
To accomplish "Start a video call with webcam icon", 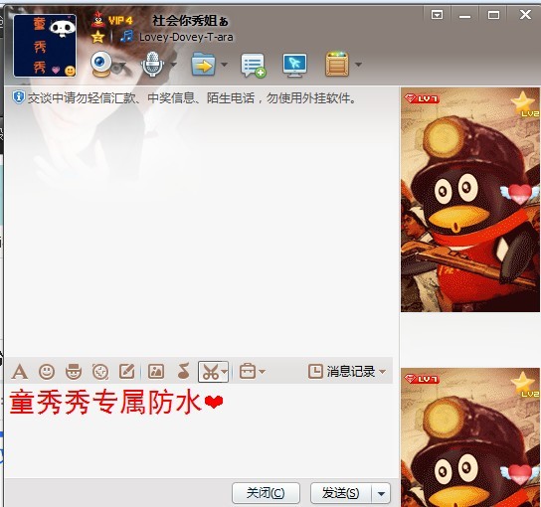I will (x=101, y=65).
